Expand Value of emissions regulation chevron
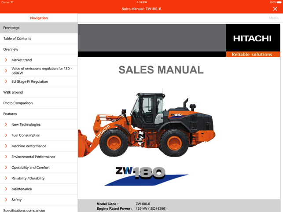The image size is (283, 212). 6,71
